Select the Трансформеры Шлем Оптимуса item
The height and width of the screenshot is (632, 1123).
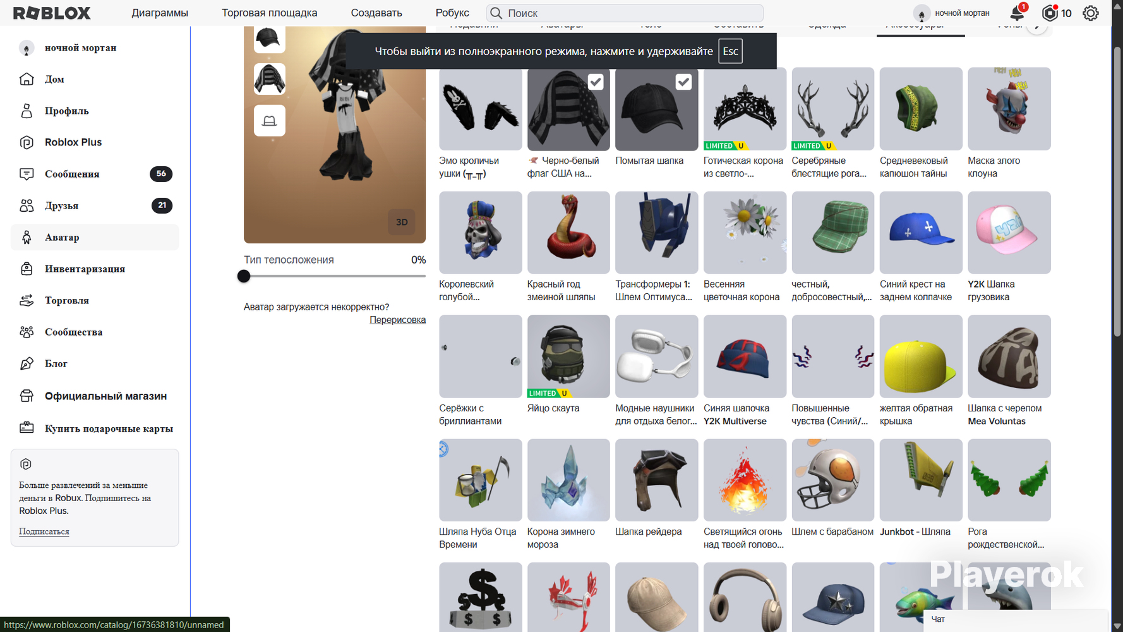pyautogui.click(x=657, y=233)
